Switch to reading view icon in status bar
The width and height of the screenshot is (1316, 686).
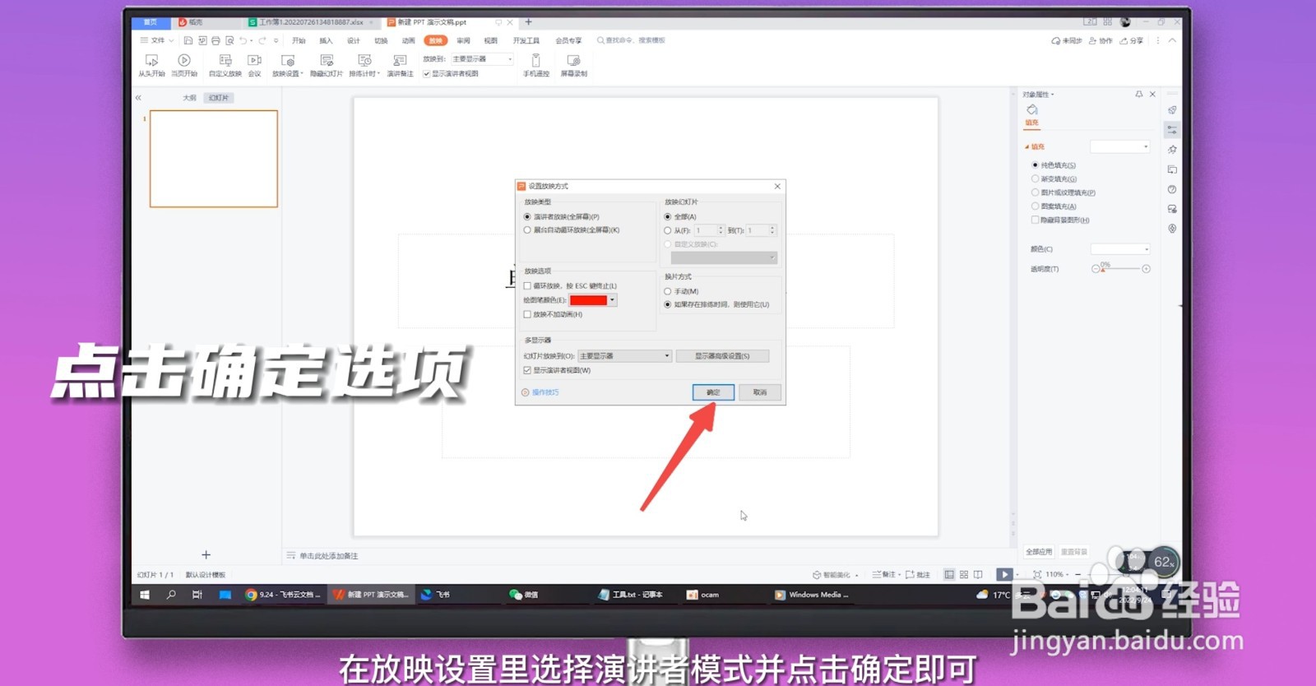pyautogui.click(x=978, y=574)
